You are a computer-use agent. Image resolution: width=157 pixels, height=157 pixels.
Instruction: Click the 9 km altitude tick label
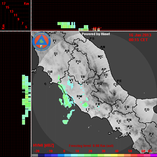[19, 19]
